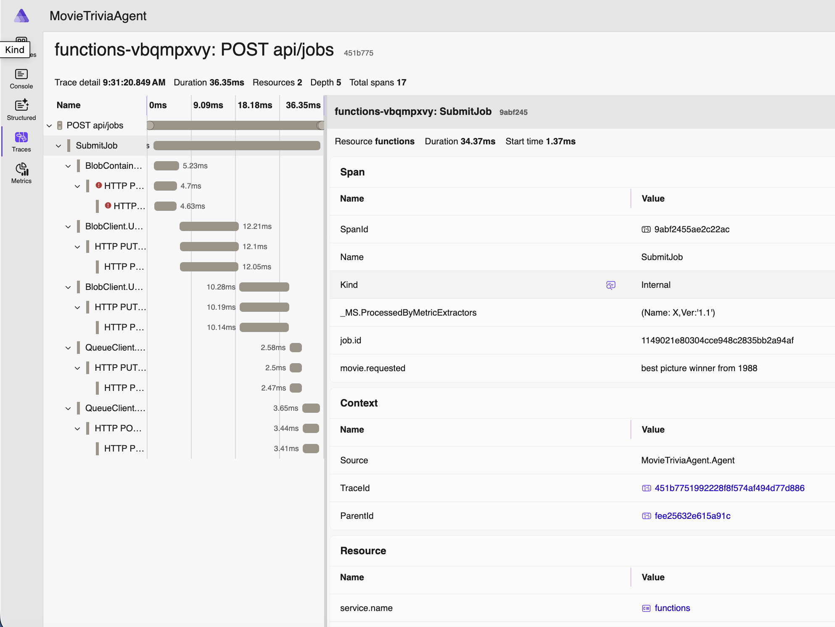Open the TraceId 451b7751992228f8f574af494d77d886 link

[x=729, y=488]
